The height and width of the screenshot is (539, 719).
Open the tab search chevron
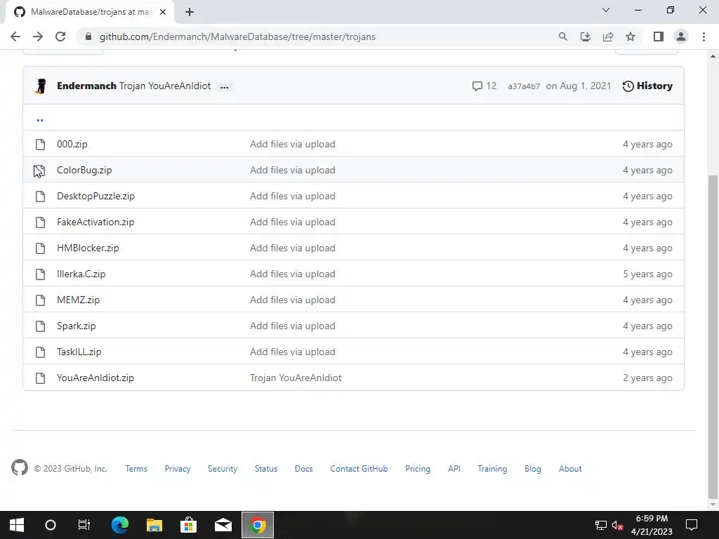click(606, 10)
